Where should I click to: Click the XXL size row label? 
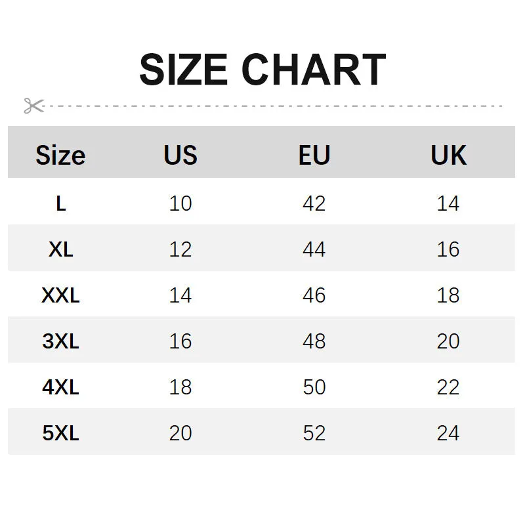(60, 295)
